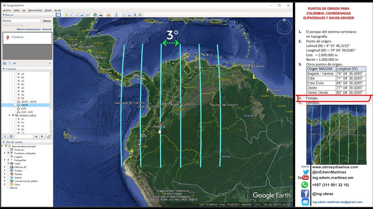Enable the Relieve layer checkbox
Image resolution: width=373 pixels, height=209 pixels.
pyautogui.click(x=8, y=188)
